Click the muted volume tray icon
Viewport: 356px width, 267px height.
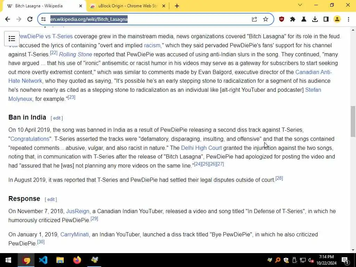coord(311,260)
